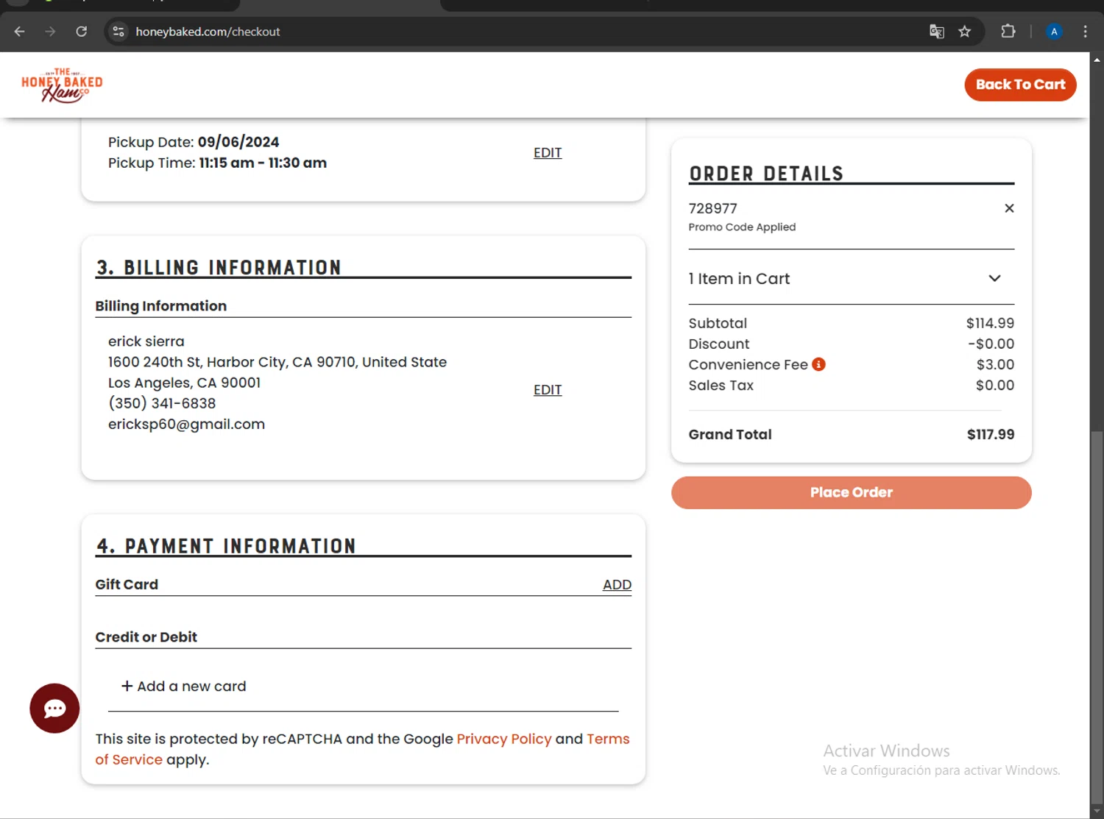Open the Chrome three-dot menu
This screenshot has height=819, width=1104.
[1085, 32]
